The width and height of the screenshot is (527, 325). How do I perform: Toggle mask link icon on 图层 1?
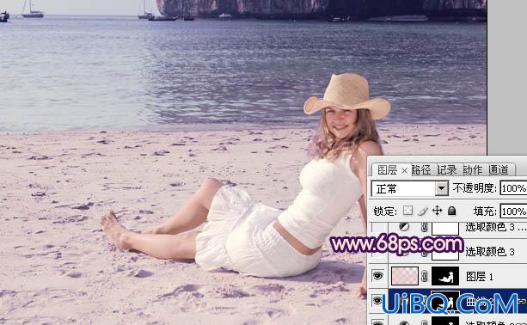pos(425,277)
